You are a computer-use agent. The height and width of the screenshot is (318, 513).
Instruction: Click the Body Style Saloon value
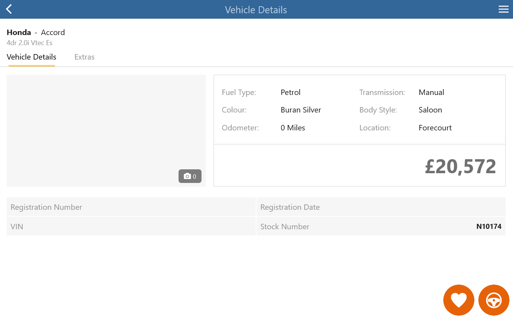click(x=430, y=110)
